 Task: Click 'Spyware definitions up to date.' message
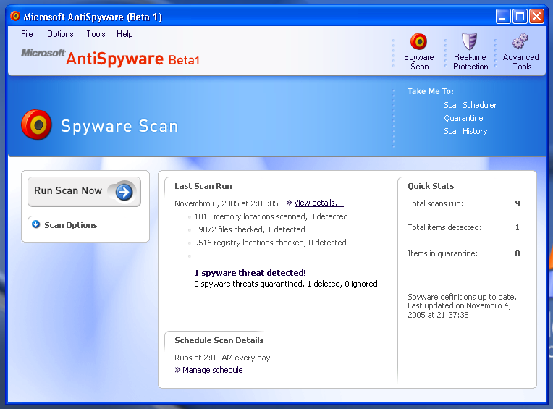(x=462, y=297)
